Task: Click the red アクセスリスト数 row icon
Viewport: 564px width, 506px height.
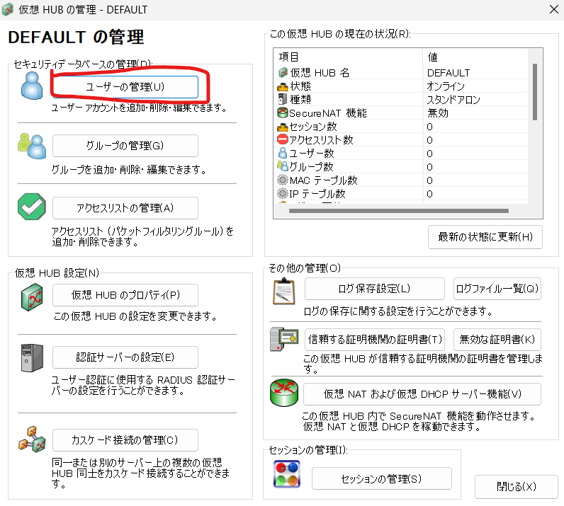Action: (283, 140)
